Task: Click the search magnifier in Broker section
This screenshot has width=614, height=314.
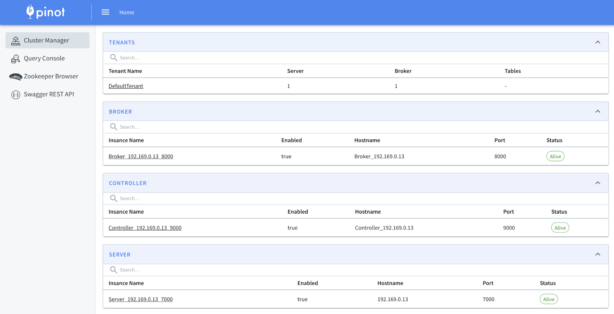Action: 114,127
